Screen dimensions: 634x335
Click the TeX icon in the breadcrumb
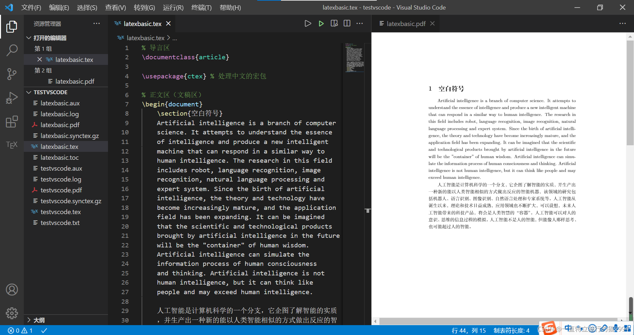pyautogui.click(x=121, y=38)
